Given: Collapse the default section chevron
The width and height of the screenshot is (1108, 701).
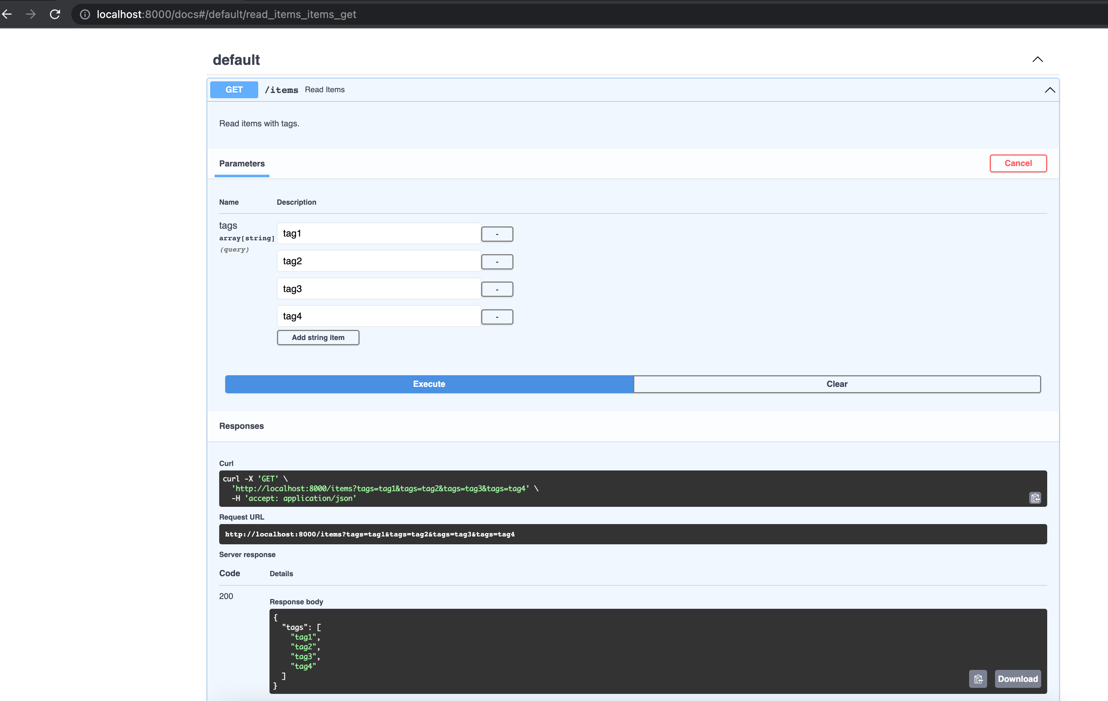Looking at the screenshot, I should pyautogui.click(x=1037, y=59).
